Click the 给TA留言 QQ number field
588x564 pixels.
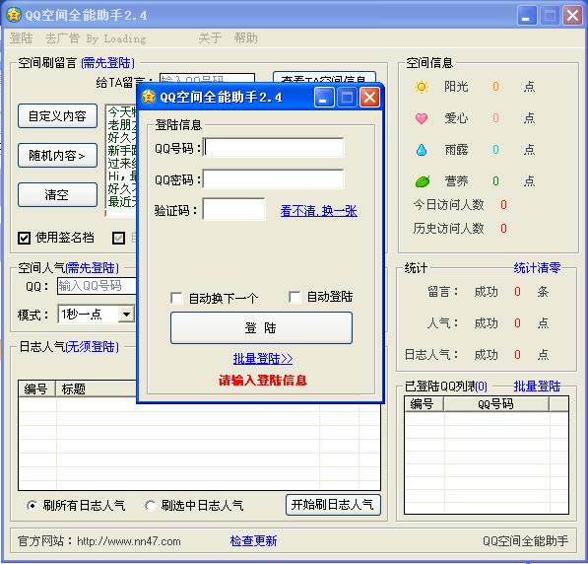point(207,78)
